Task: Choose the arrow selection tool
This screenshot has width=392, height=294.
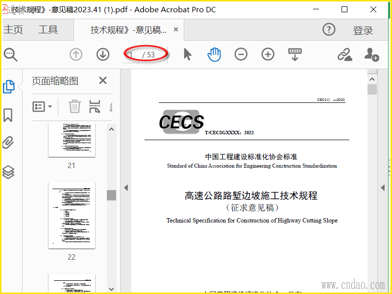Action: click(x=187, y=54)
